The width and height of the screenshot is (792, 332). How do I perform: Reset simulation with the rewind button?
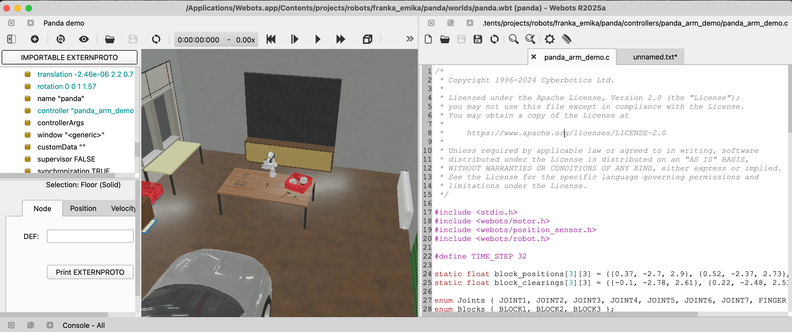[x=271, y=39]
